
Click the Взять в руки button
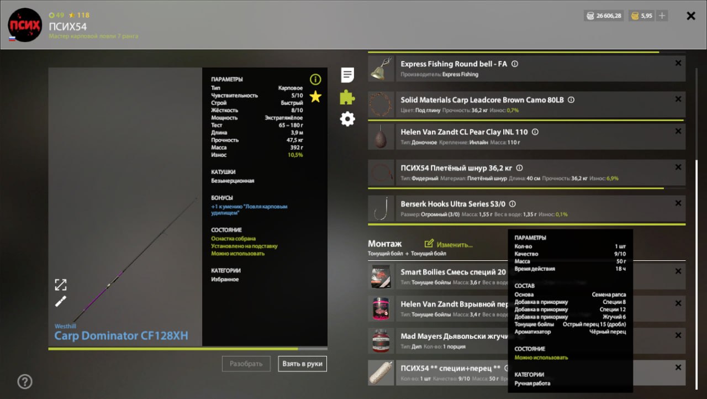302,364
